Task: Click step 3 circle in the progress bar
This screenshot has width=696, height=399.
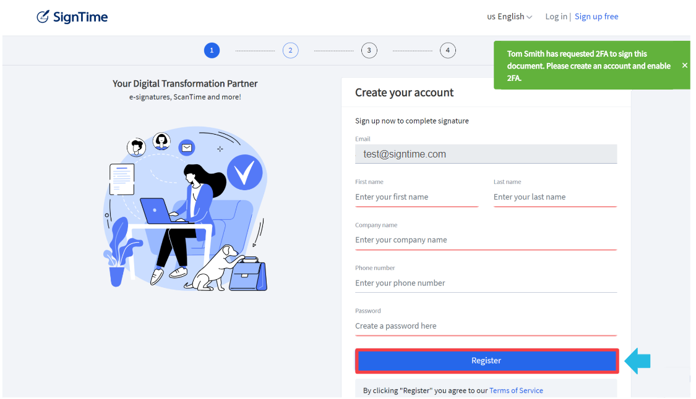Action: 369,50
